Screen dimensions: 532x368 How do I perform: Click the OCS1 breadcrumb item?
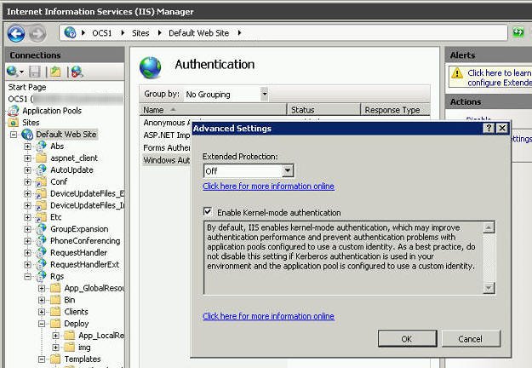coord(102,33)
